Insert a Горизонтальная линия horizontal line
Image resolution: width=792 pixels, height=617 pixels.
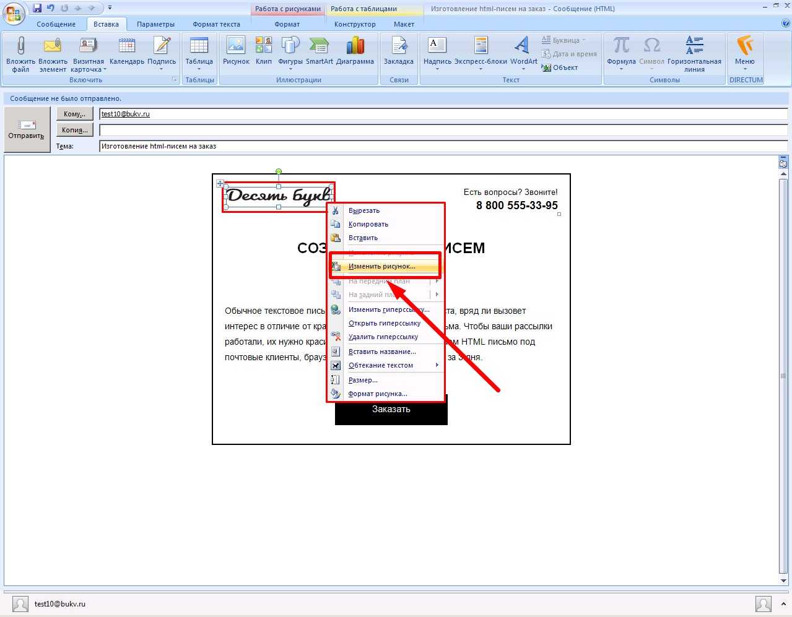pos(694,47)
